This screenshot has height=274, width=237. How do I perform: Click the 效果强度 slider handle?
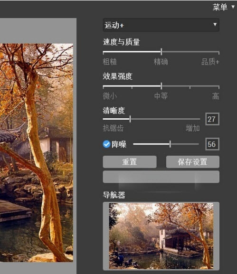click(161, 86)
